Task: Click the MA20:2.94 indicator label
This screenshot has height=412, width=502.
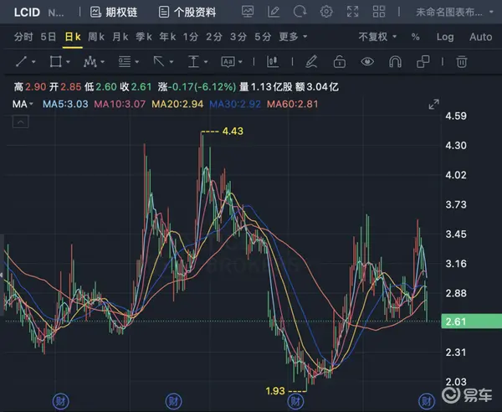Action: click(x=177, y=104)
